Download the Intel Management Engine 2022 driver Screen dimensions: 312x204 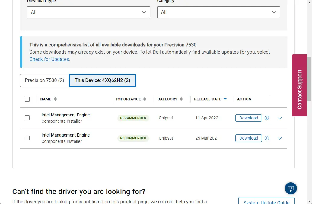coord(248,118)
